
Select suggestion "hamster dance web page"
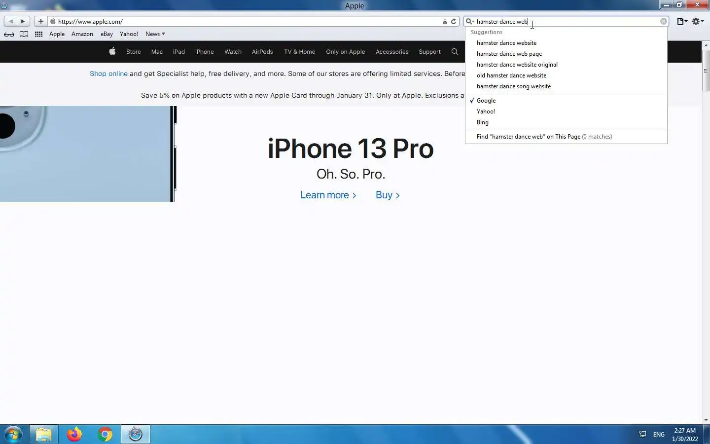(566, 54)
